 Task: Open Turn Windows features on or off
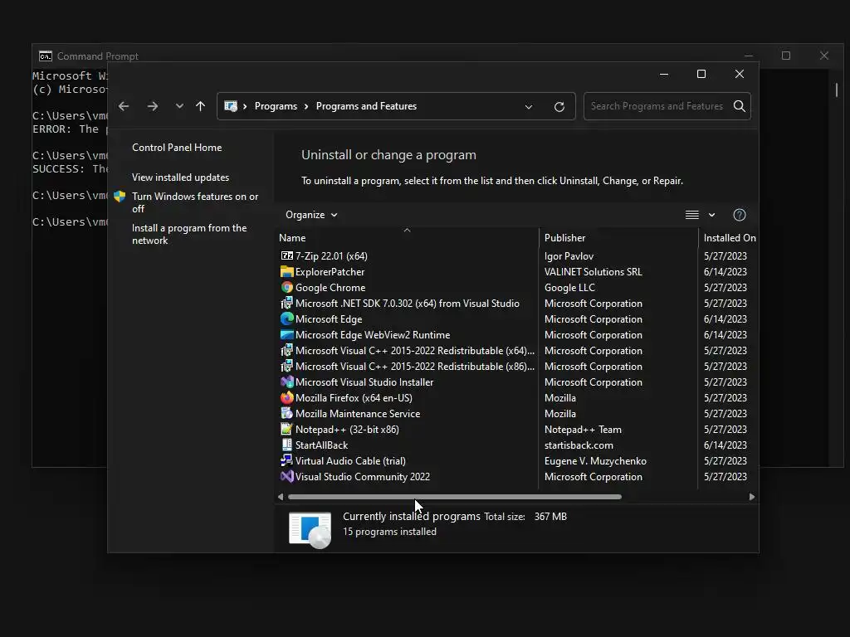(x=195, y=202)
